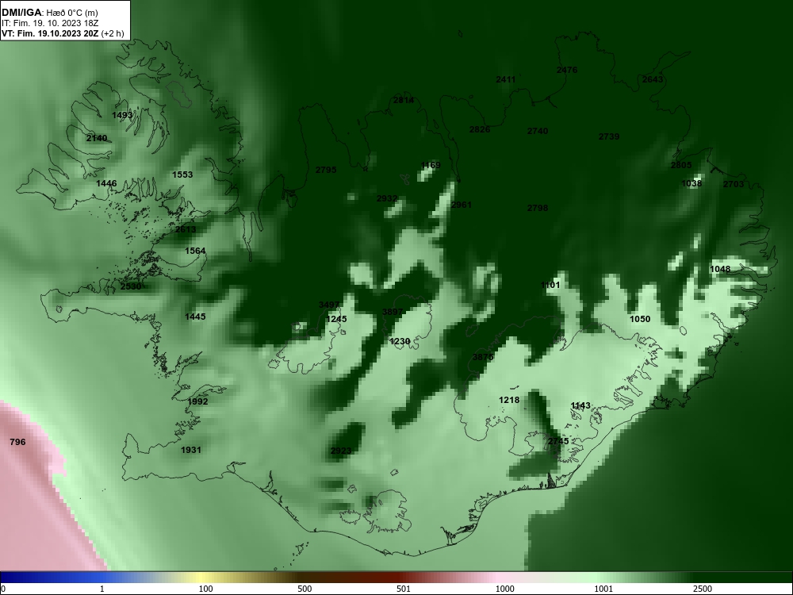The height and width of the screenshot is (595, 793).
Task: Select the 2795 height label
Action: [x=326, y=170]
